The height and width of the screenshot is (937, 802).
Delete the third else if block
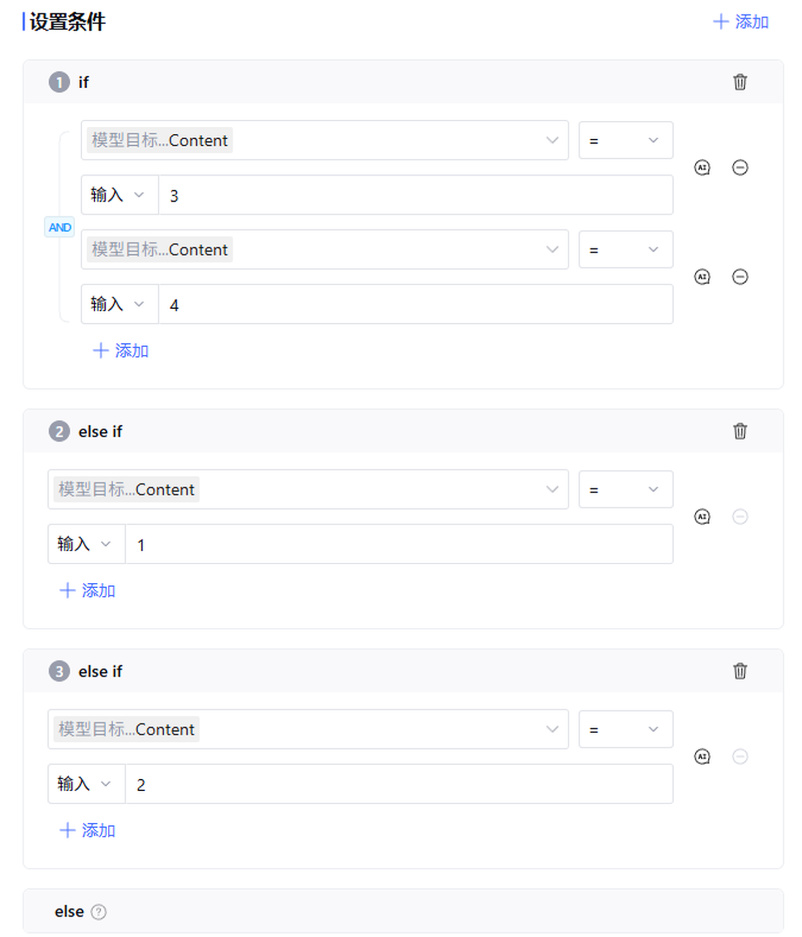pos(739,670)
